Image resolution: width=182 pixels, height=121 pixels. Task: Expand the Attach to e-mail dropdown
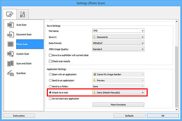tap(118, 92)
